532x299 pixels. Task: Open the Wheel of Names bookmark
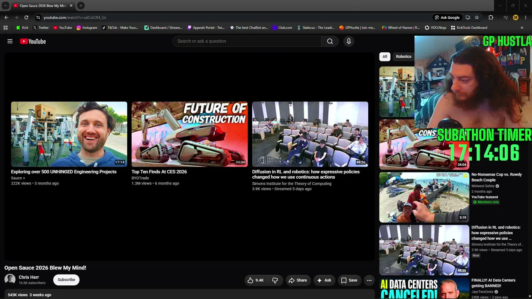(x=401, y=28)
